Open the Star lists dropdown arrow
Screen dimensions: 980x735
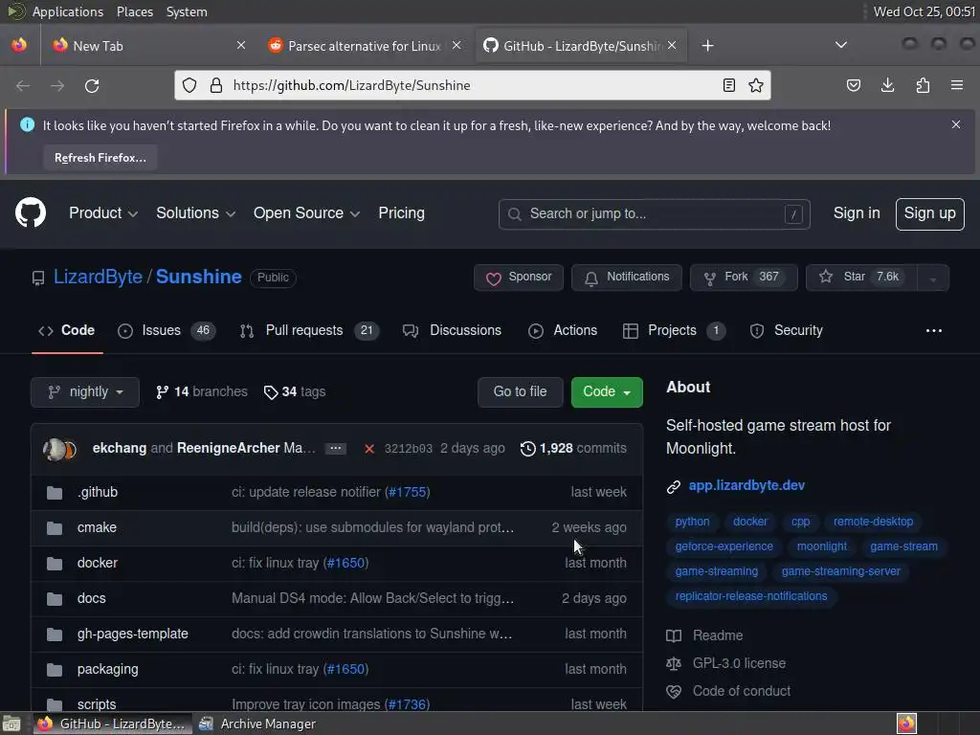click(933, 278)
